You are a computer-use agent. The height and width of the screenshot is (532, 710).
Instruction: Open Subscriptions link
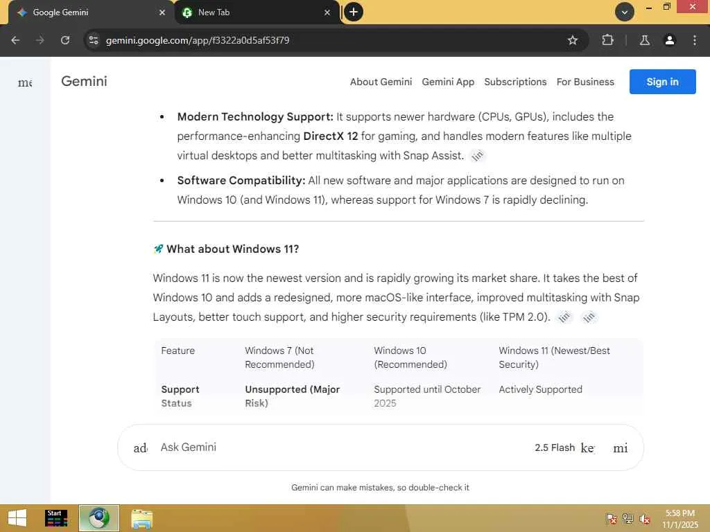coord(515,82)
